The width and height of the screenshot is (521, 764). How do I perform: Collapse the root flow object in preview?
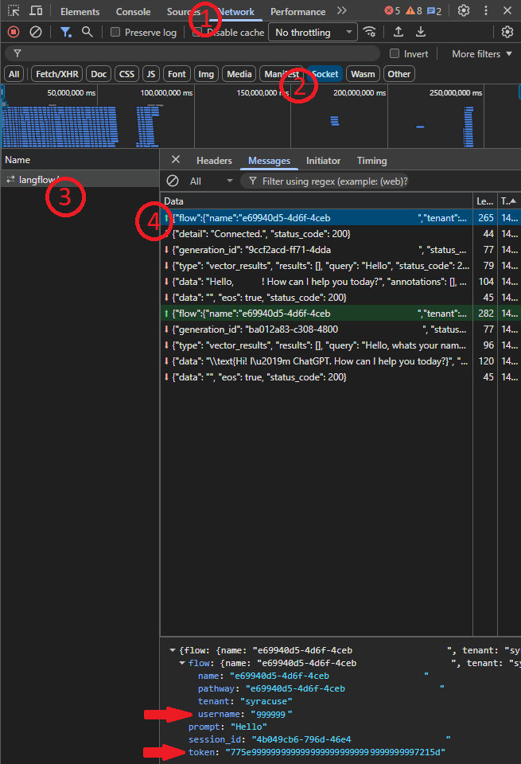173,650
